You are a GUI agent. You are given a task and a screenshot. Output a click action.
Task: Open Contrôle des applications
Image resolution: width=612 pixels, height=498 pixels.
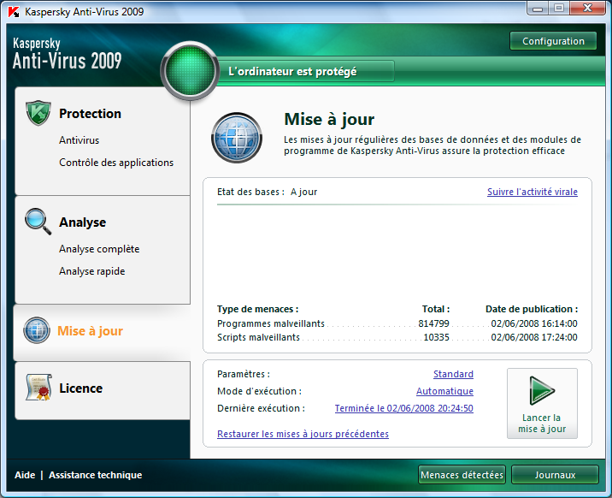tap(116, 163)
